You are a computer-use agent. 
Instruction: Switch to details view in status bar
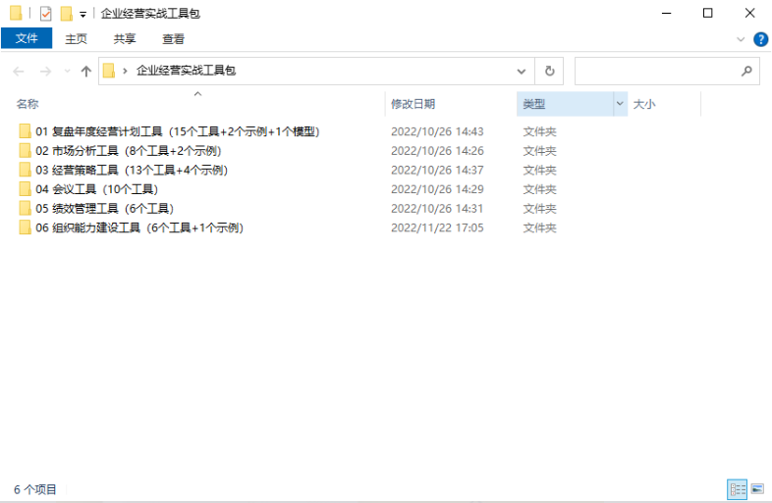(737, 489)
